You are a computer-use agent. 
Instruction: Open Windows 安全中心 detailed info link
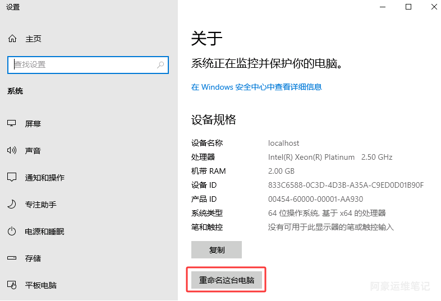(256, 87)
